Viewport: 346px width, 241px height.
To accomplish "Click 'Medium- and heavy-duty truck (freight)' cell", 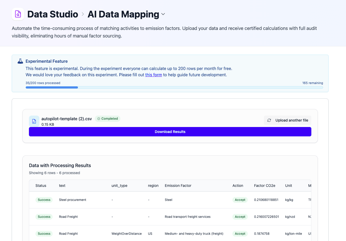I will pos(194,234).
